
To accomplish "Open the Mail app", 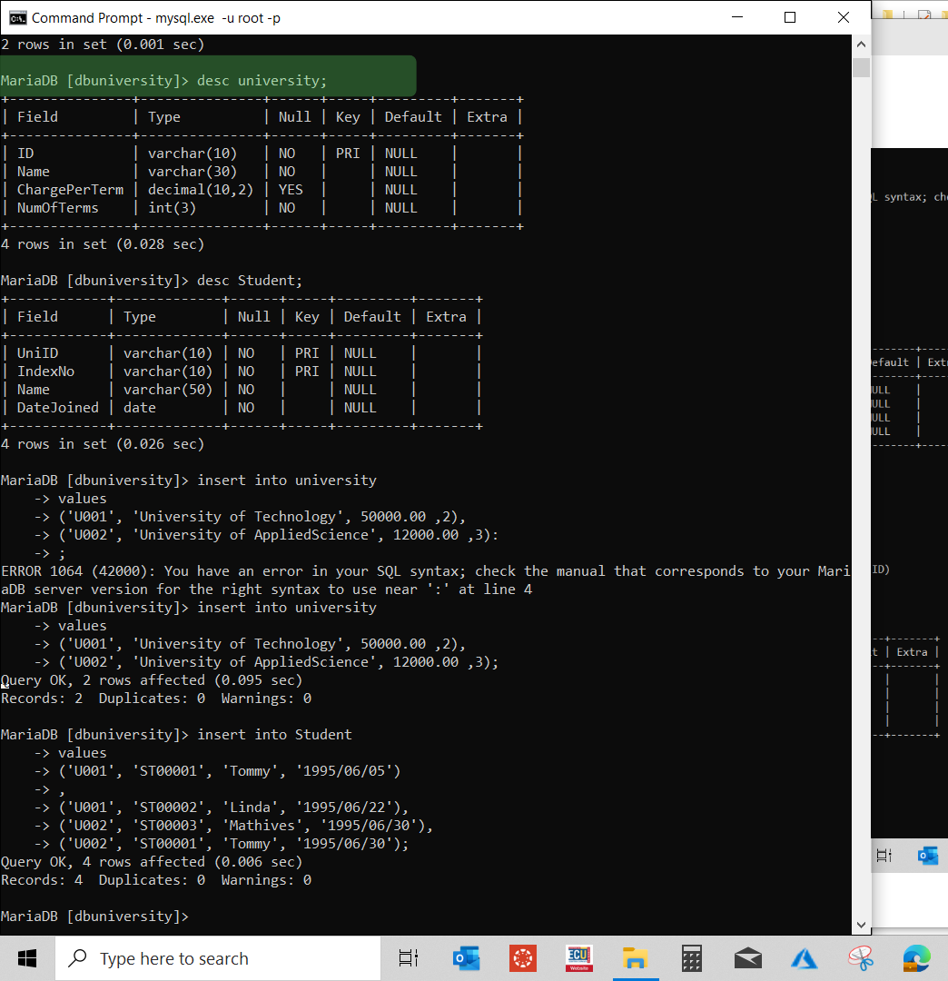I will click(x=747, y=958).
